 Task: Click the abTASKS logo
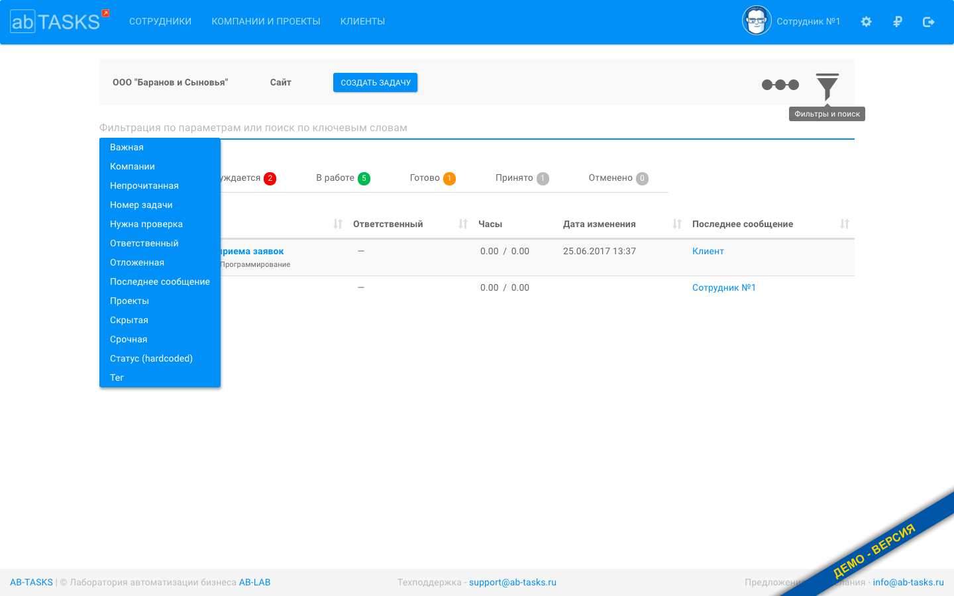[56, 22]
